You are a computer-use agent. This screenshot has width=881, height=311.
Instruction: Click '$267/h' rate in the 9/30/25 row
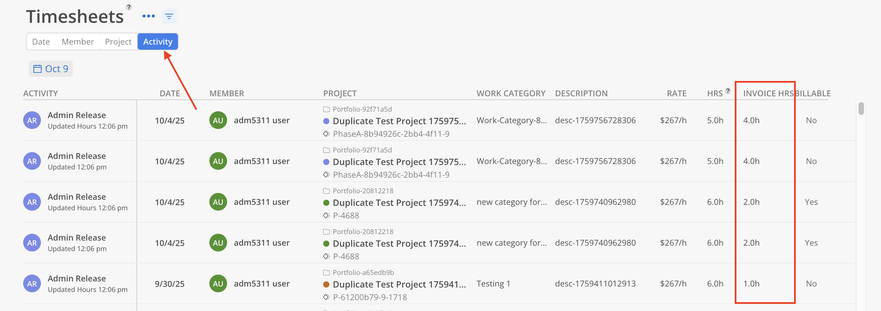click(673, 283)
